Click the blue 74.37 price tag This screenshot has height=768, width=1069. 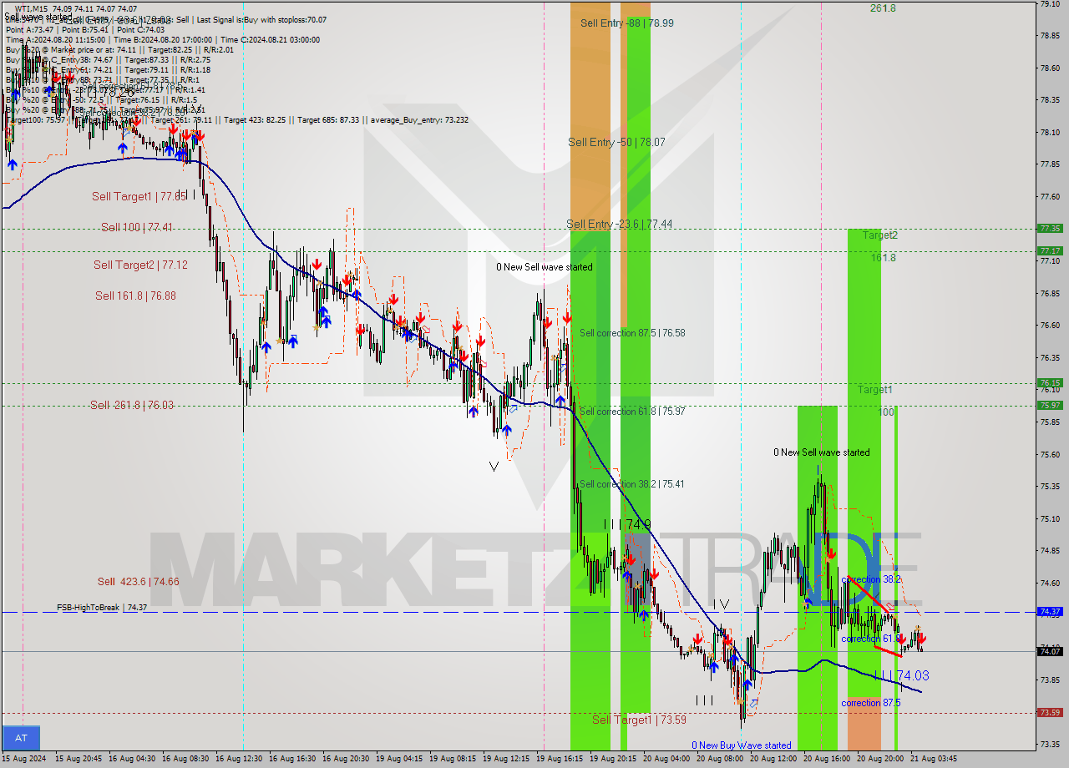tap(1050, 611)
